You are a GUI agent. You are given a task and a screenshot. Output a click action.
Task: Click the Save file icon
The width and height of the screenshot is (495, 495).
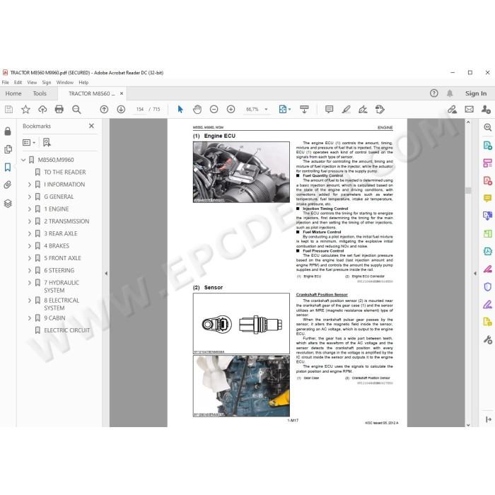click(x=8, y=109)
